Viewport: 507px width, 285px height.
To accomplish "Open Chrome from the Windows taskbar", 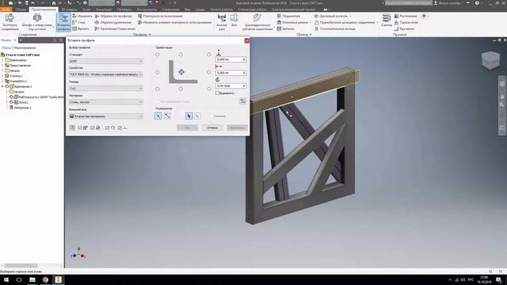I will [45, 279].
